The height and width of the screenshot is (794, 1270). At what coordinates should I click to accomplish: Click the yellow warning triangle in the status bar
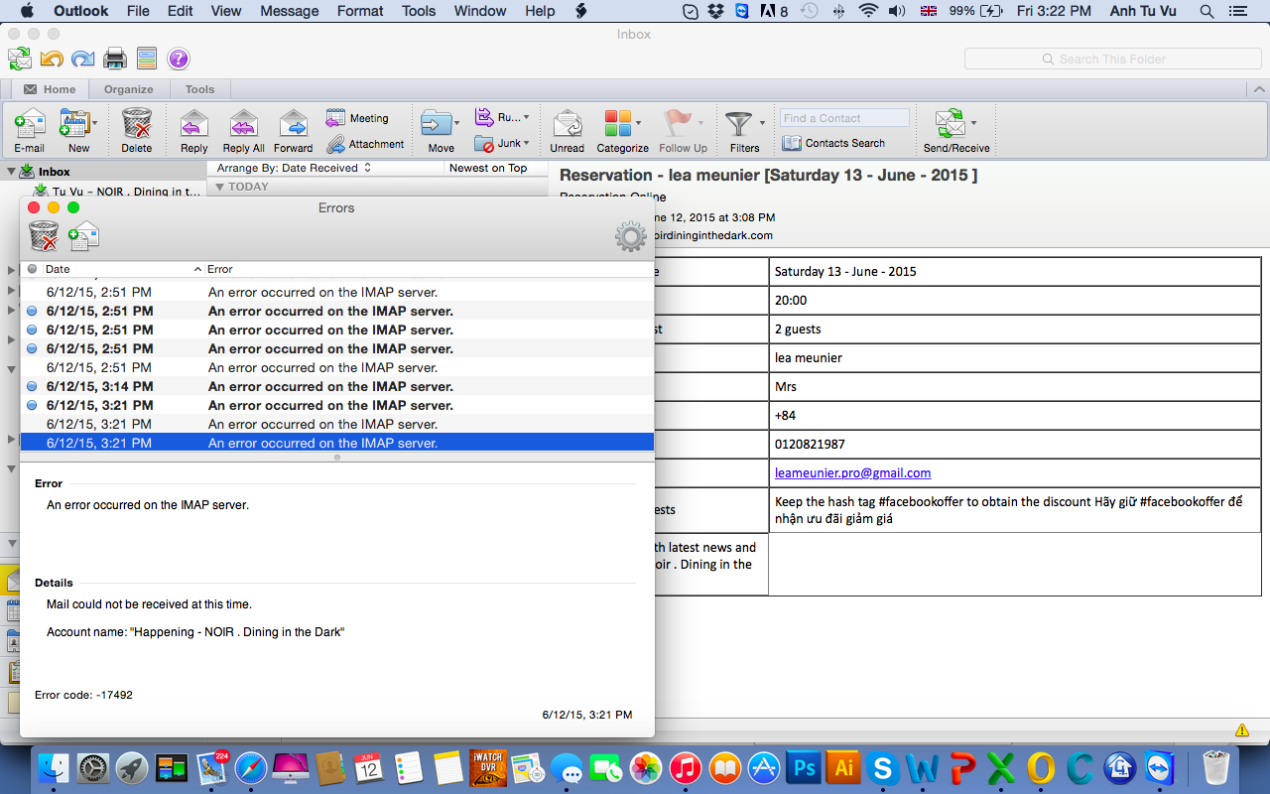click(x=1242, y=729)
